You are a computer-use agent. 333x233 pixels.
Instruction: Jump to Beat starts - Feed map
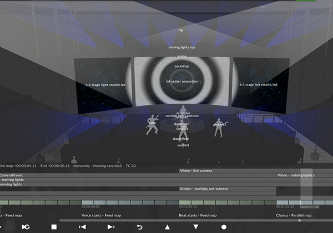coord(198,215)
